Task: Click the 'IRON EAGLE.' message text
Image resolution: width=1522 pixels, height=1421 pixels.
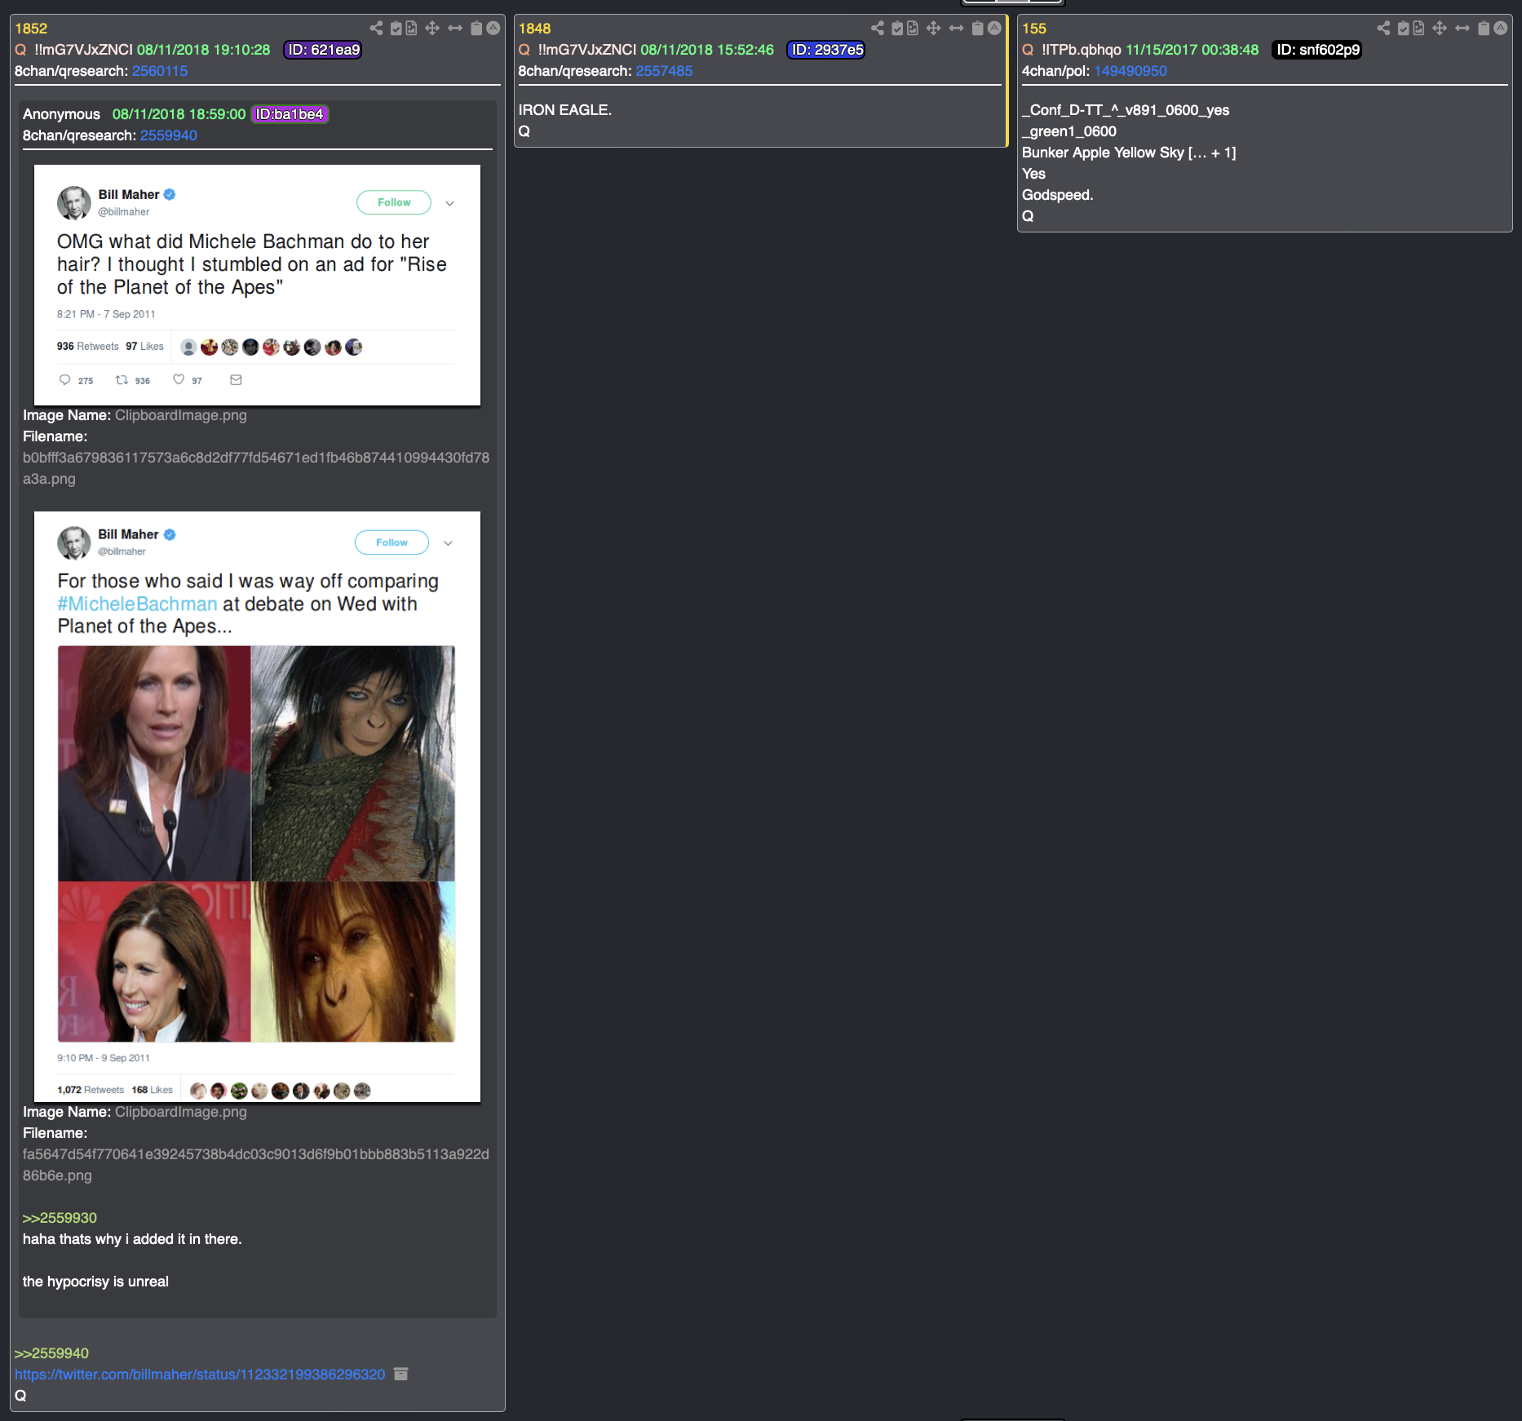Action: pyautogui.click(x=565, y=110)
